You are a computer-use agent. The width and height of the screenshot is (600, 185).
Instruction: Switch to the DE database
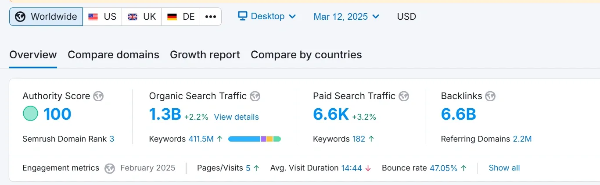point(180,17)
